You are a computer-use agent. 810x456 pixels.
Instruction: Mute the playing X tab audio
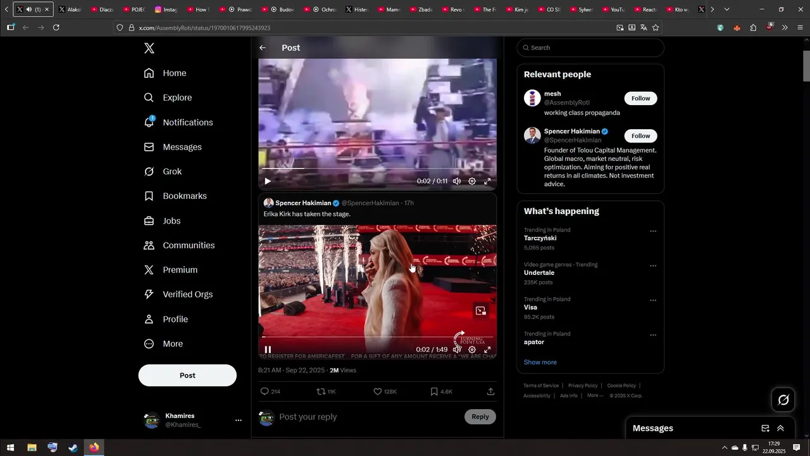point(29,9)
